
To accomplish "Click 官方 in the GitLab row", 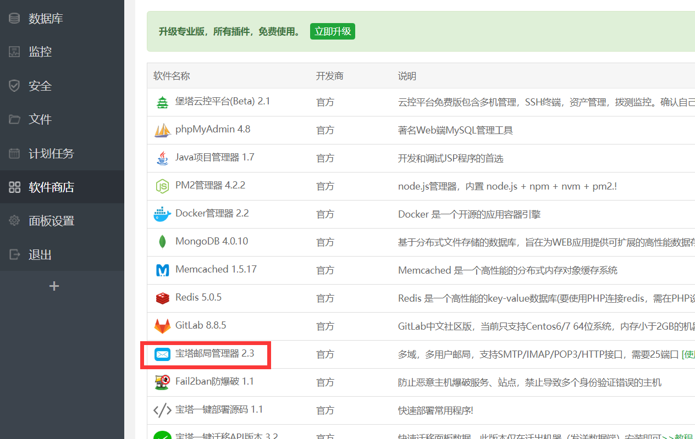I will pyautogui.click(x=326, y=326).
